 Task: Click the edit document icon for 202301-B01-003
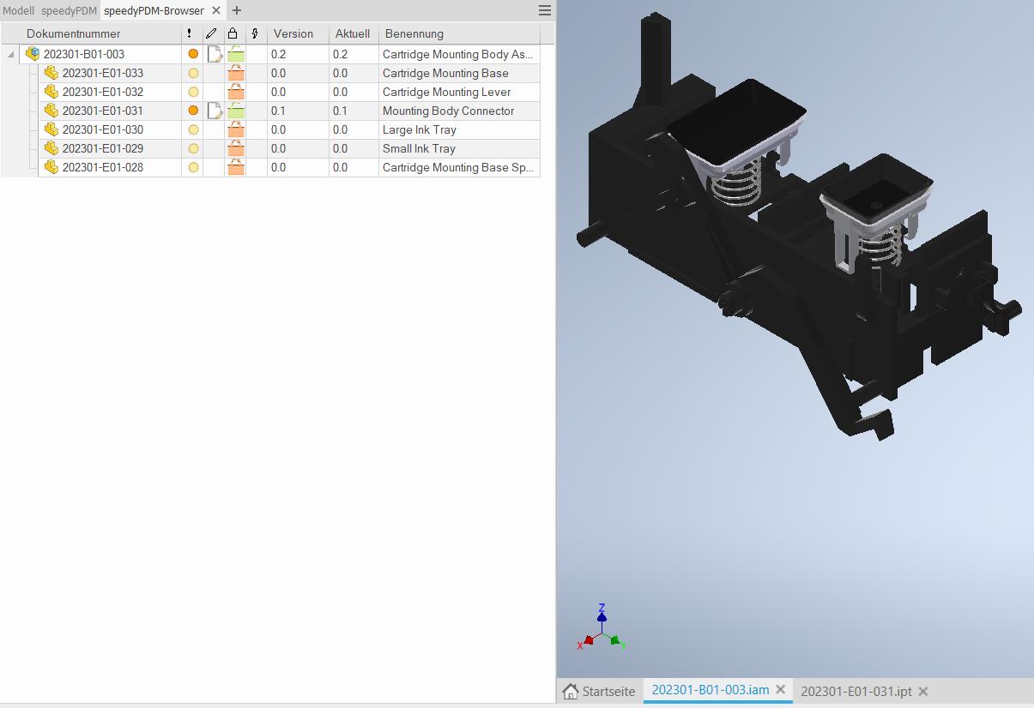[x=215, y=54]
